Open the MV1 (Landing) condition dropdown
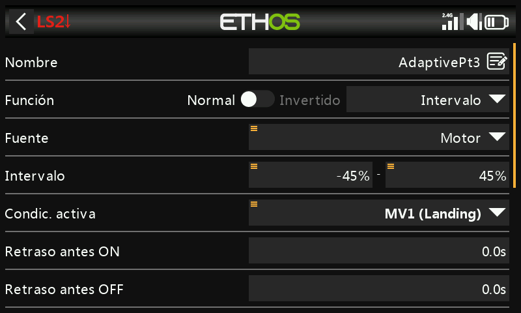Viewport: 521px width, 313px height. pyautogui.click(x=379, y=213)
